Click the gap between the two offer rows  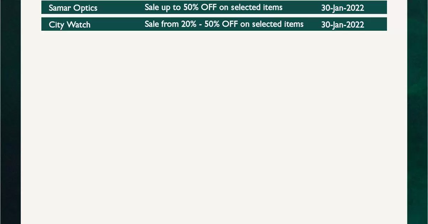click(x=214, y=16)
